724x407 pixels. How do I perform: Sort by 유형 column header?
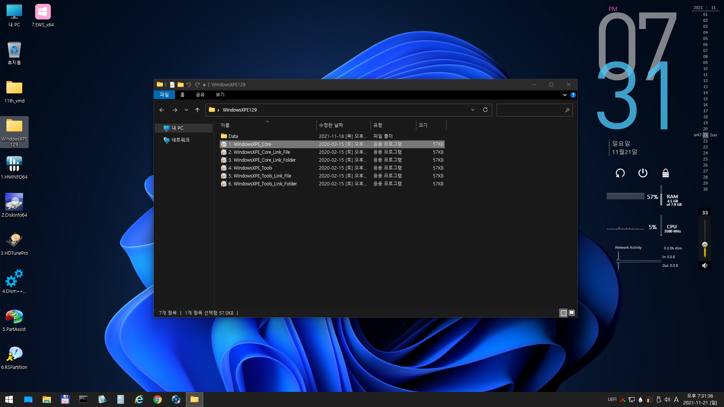(393, 125)
